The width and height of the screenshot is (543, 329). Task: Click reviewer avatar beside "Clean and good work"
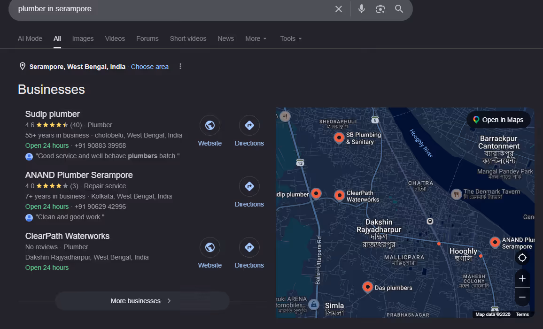[x=29, y=218]
